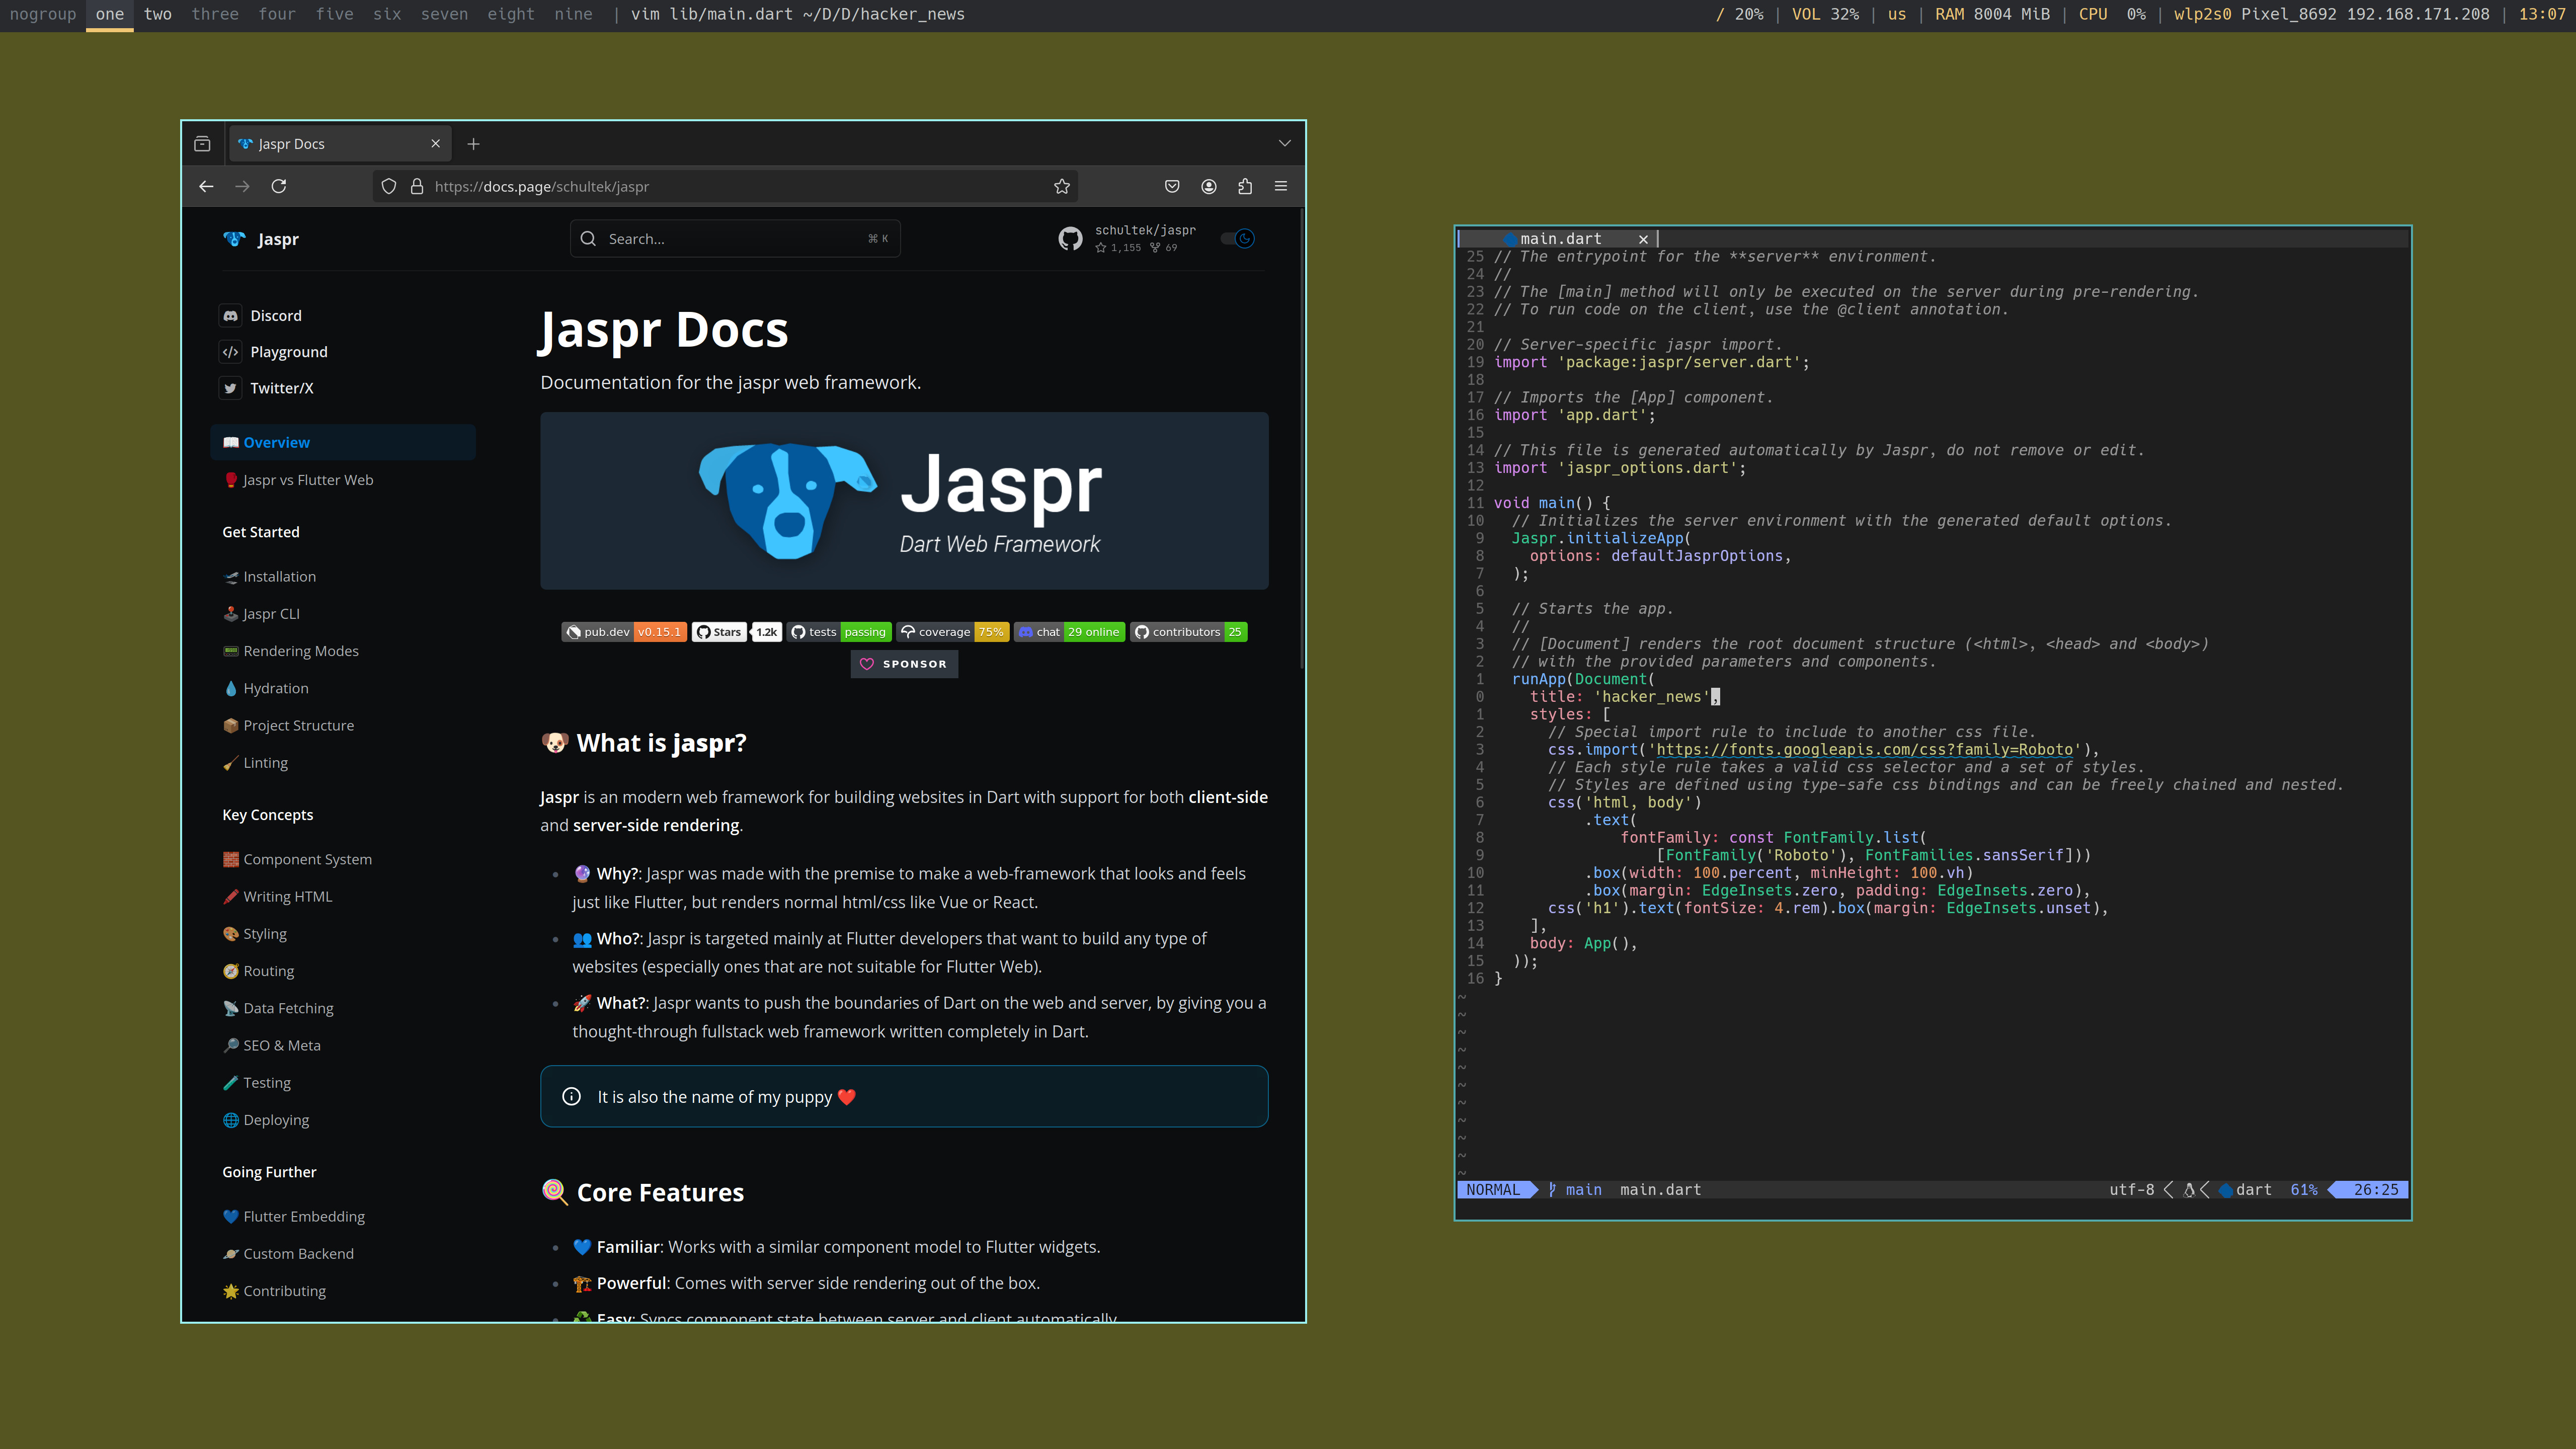Open the Installation docs page

[279, 577]
